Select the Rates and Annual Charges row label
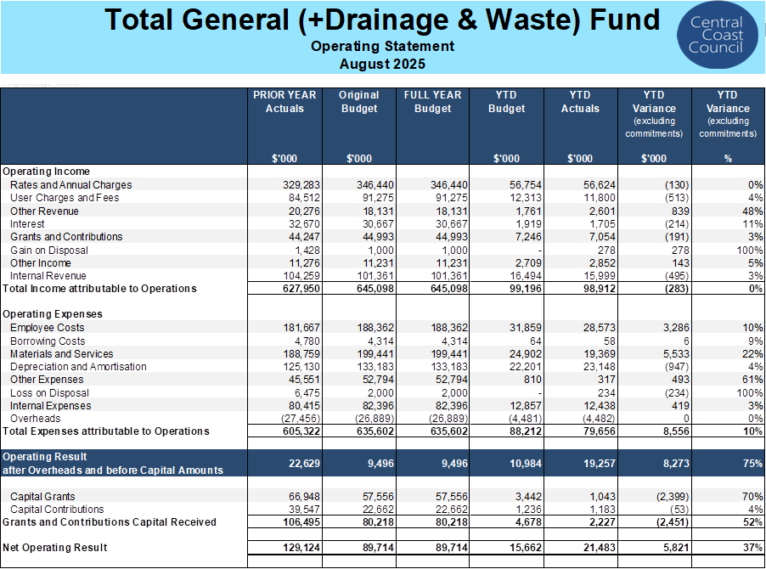The image size is (766, 569). [x=71, y=185]
